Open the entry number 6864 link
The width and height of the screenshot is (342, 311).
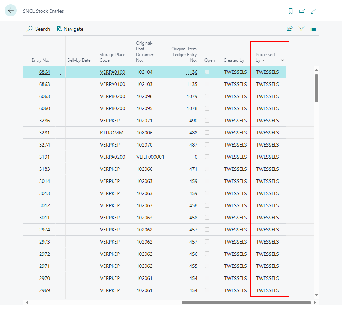tap(45, 72)
